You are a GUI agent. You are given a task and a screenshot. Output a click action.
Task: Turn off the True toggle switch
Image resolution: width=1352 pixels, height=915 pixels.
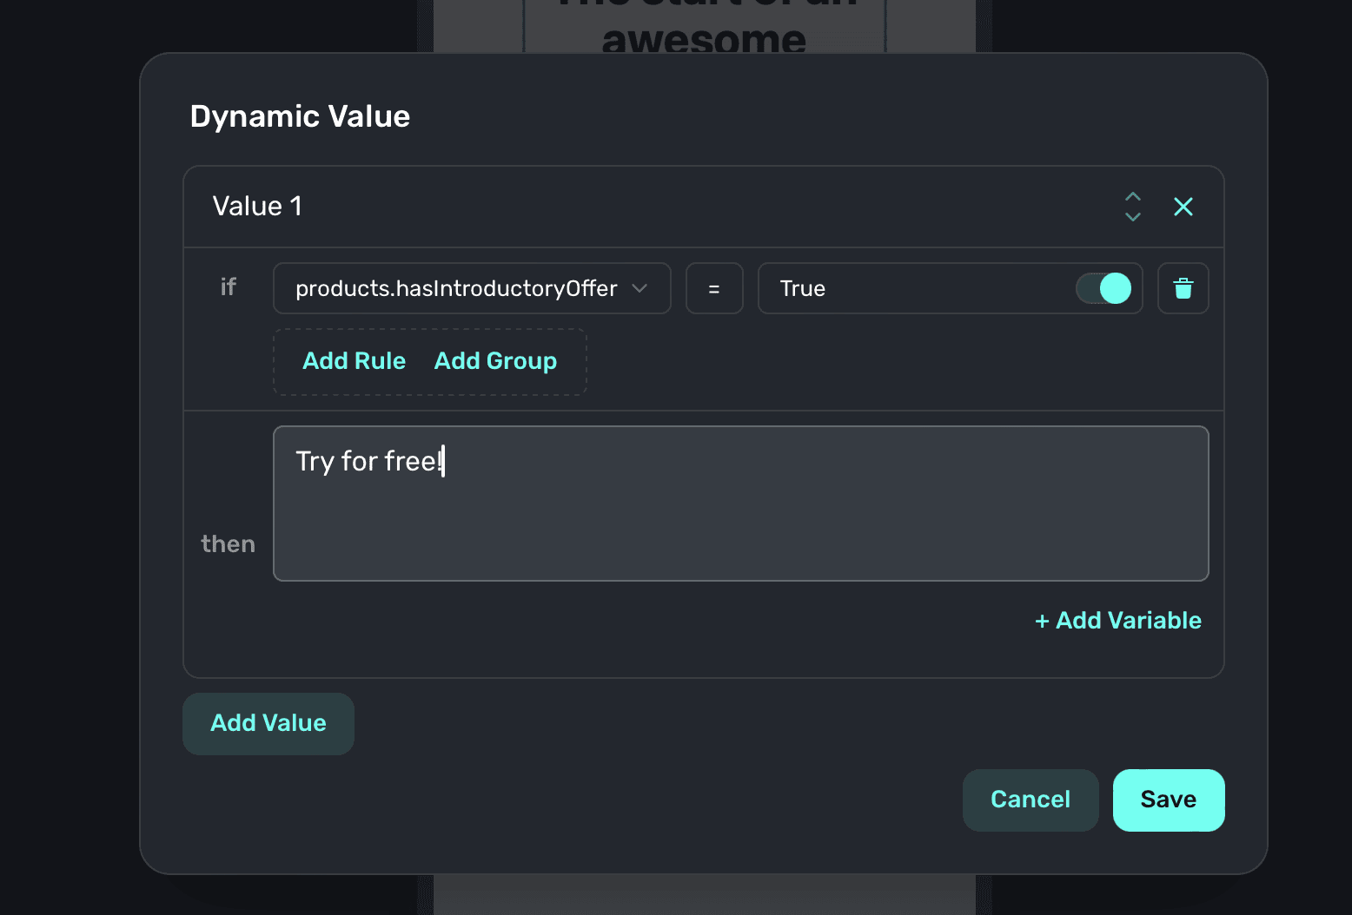point(1103,288)
